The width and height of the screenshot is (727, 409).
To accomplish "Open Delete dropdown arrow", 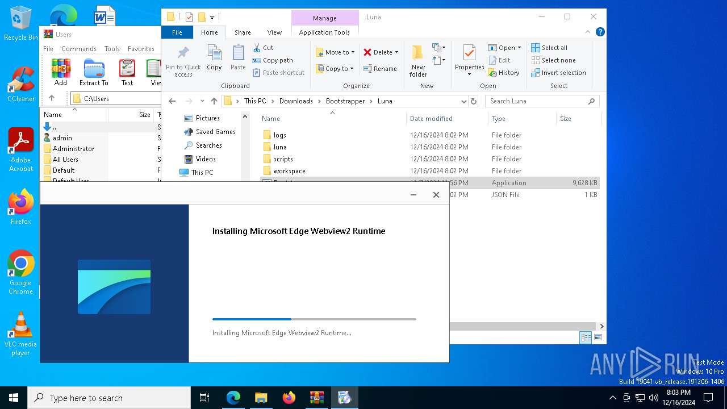I will [x=396, y=52].
